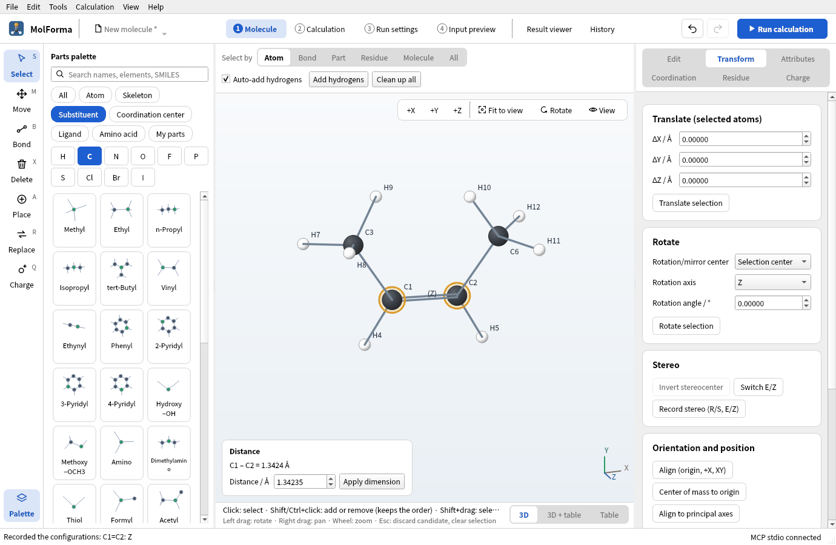Image resolution: width=836 pixels, height=545 pixels.
Task: Increase the Distance value stepper
Action: pyautogui.click(x=331, y=478)
